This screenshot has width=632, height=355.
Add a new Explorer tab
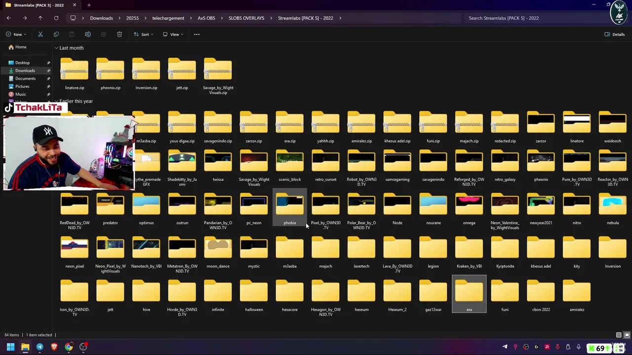89,5
